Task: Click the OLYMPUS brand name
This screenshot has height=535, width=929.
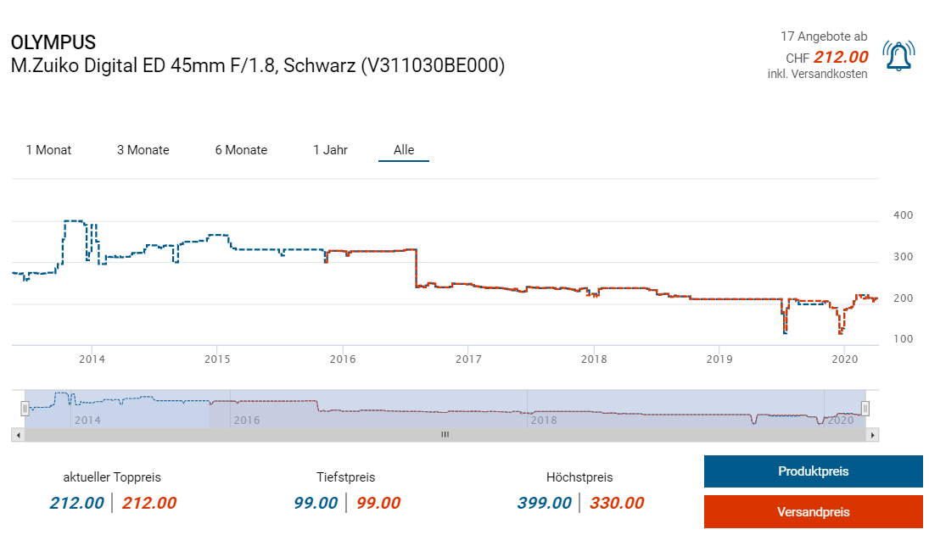Action: pyautogui.click(x=53, y=42)
